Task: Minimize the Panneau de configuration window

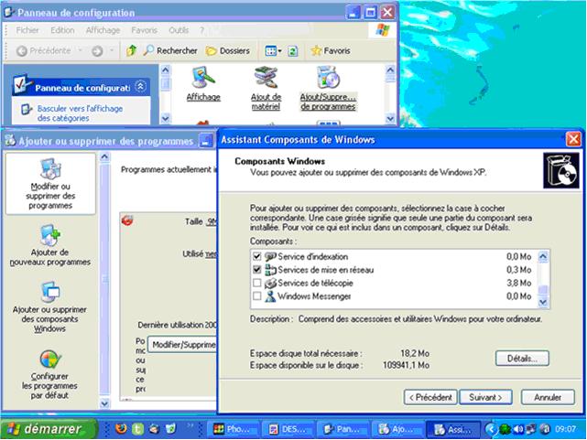Action: click(353, 13)
